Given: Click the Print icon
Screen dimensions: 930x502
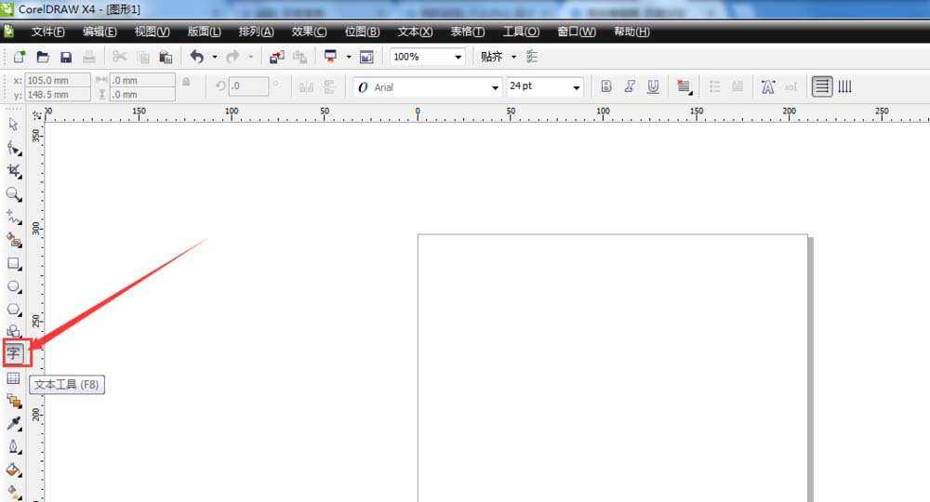Looking at the screenshot, I should pyautogui.click(x=89, y=57).
